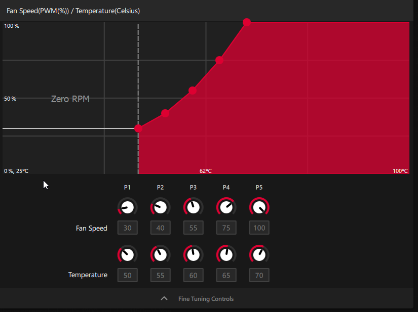Click the third curve point on the fan graph
The height and width of the screenshot is (312, 418).
click(193, 91)
